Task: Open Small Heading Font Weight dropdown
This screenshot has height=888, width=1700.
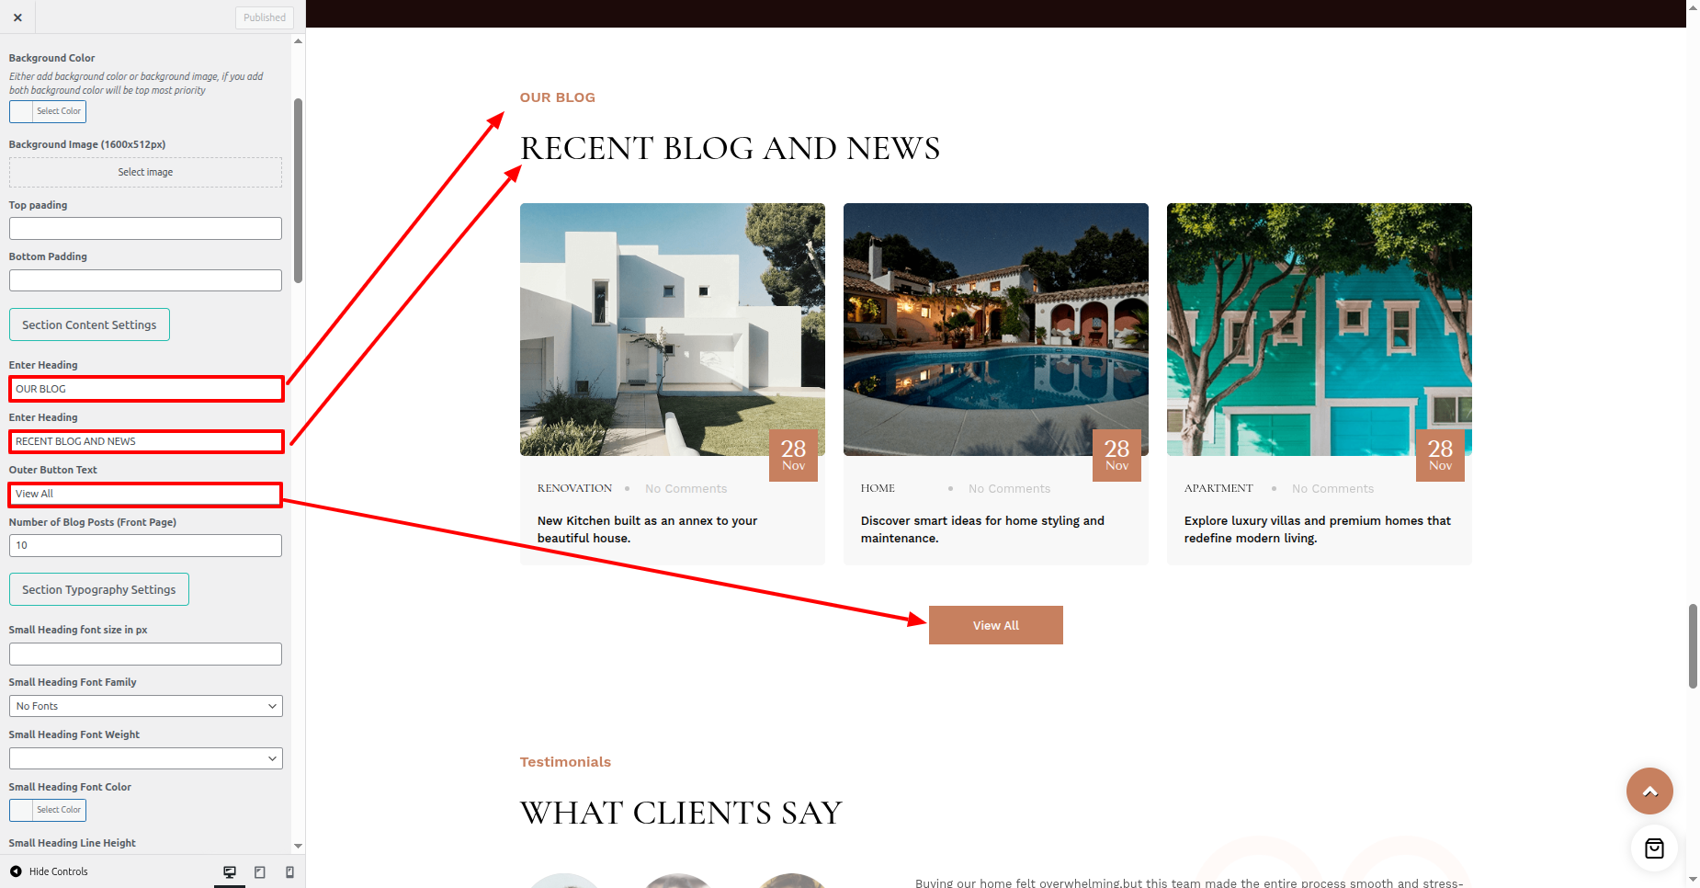Action: [146, 758]
